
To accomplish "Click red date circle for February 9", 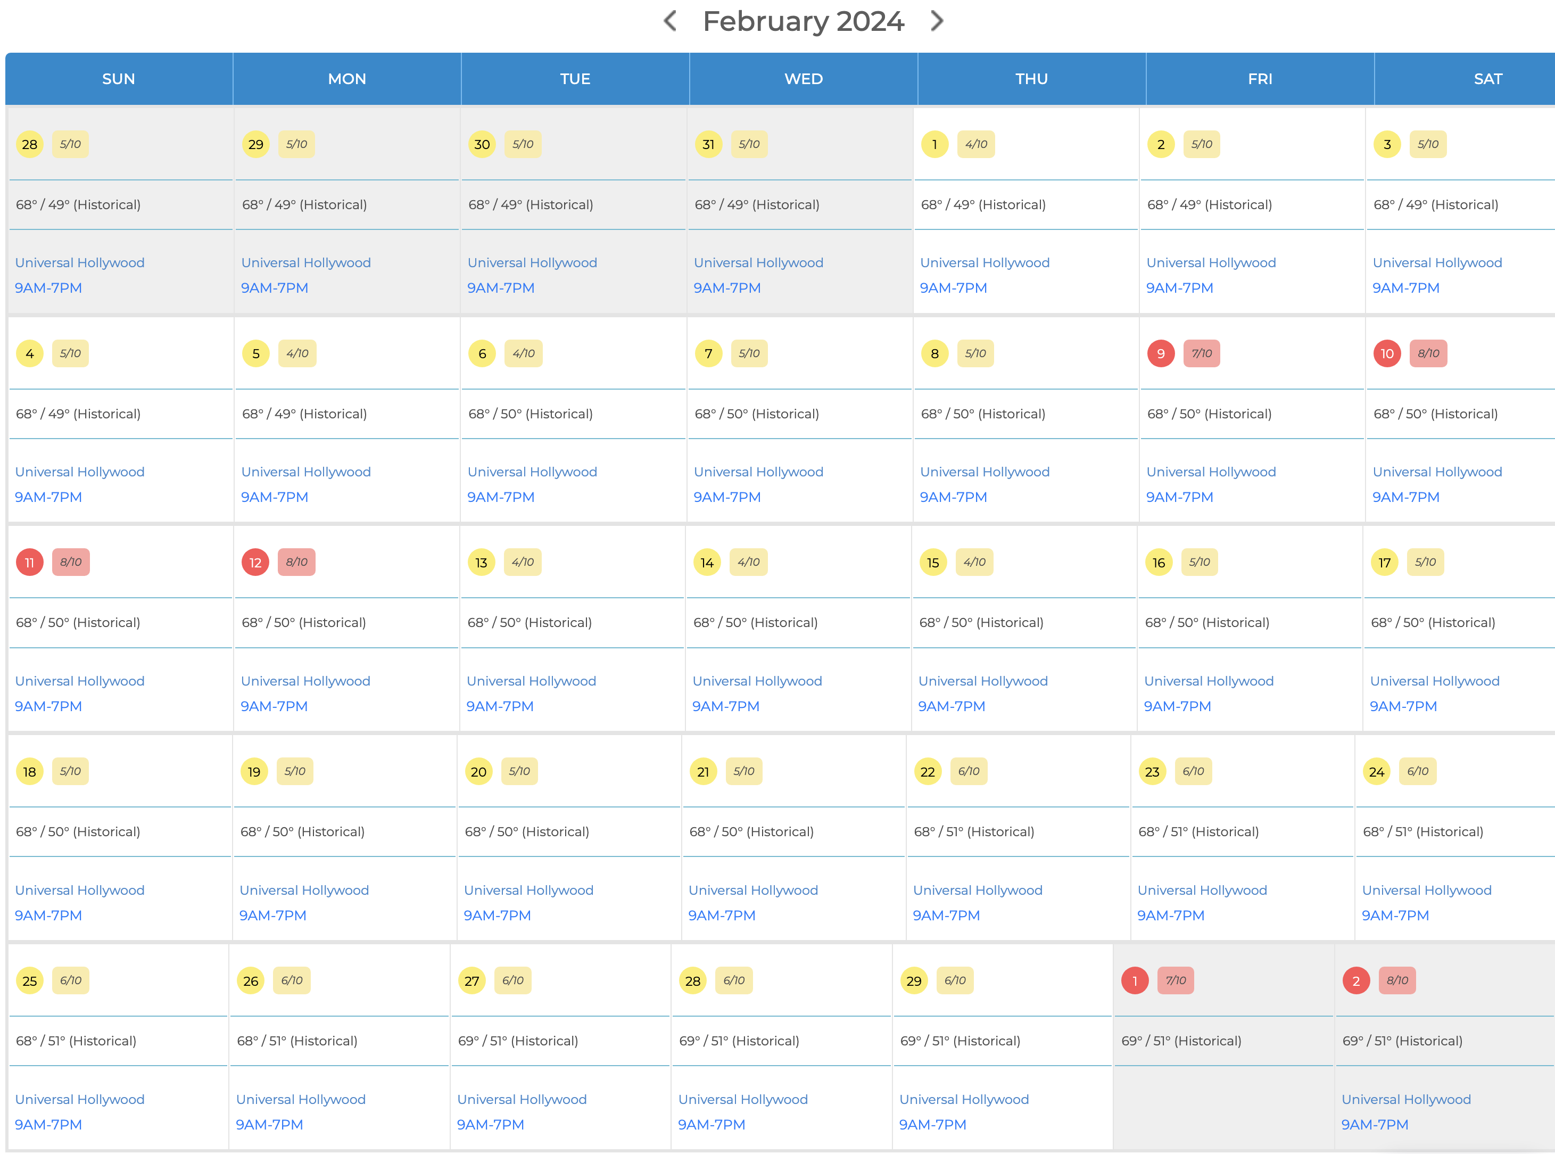I will [1161, 353].
